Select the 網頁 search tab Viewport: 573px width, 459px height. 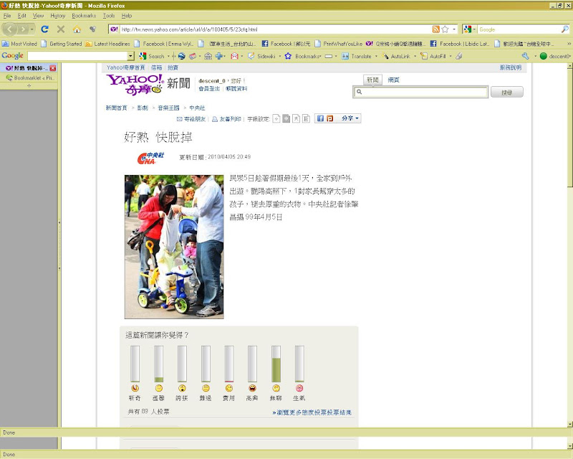(x=393, y=80)
